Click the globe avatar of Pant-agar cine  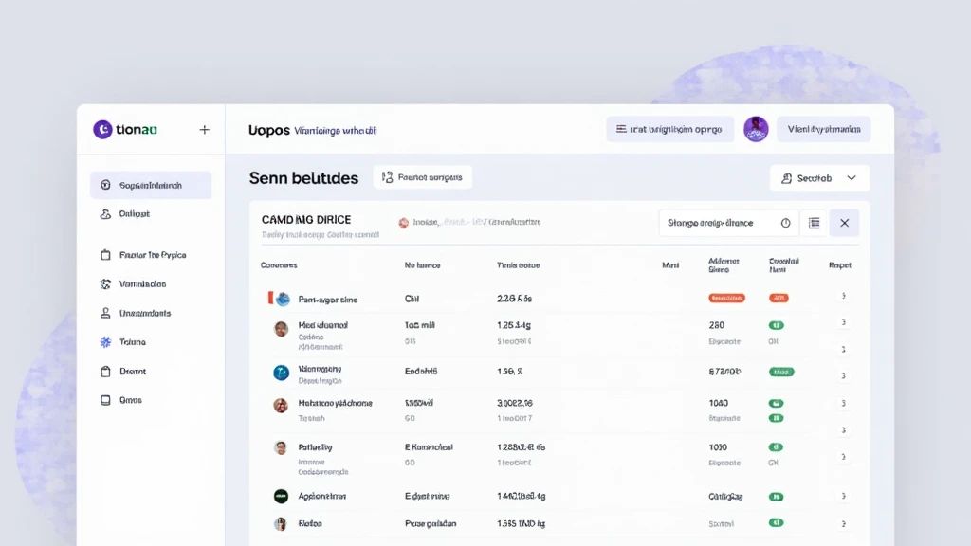point(283,299)
